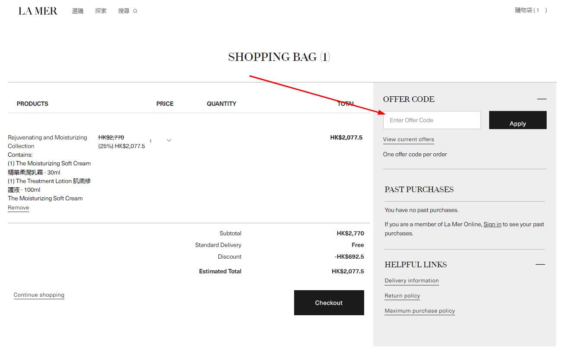The height and width of the screenshot is (361, 567).
Task: Open Return policy link
Action: [x=402, y=296]
